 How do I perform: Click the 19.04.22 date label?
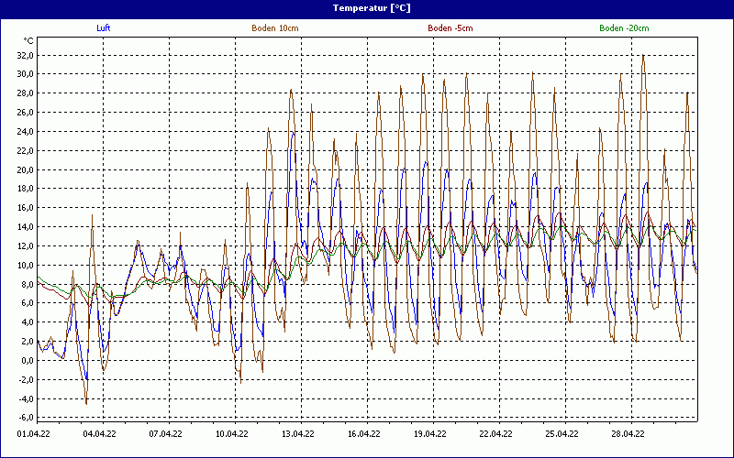pyautogui.click(x=430, y=435)
